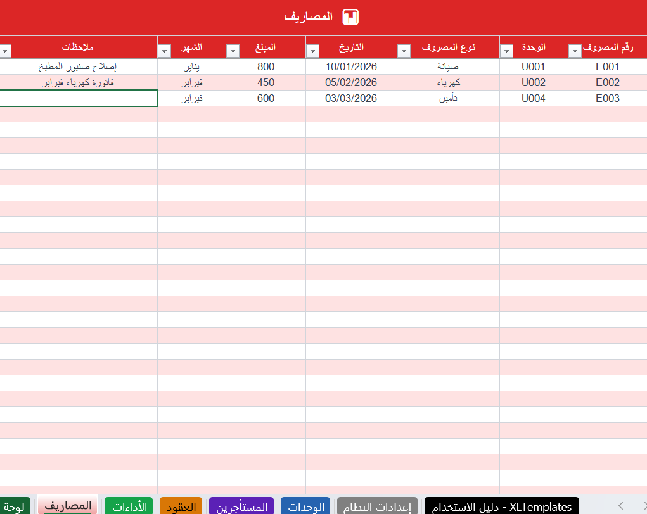The width and height of the screenshot is (647, 514).
Task: Open the التاريخ column filter dropdown
Action: (313, 51)
